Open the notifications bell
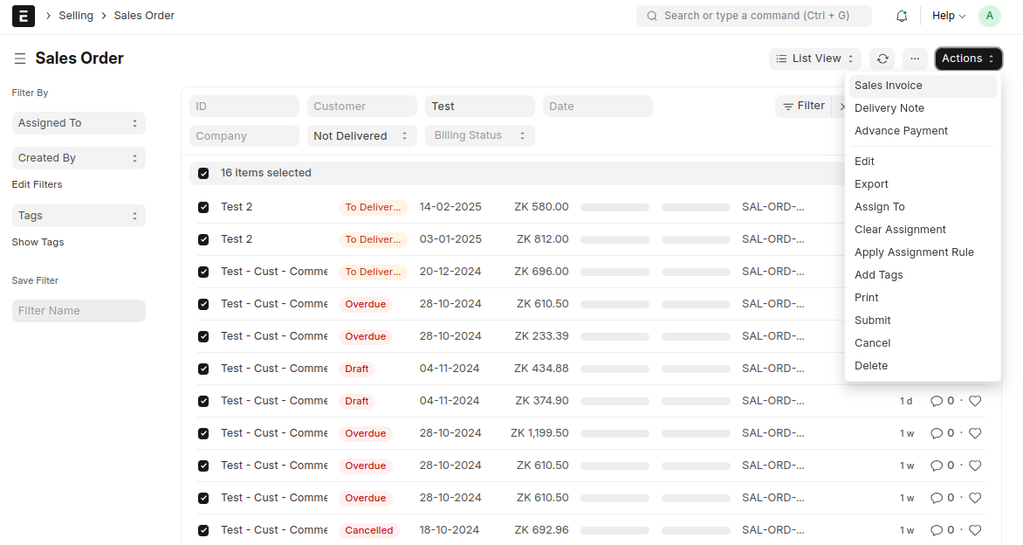 click(x=902, y=16)
